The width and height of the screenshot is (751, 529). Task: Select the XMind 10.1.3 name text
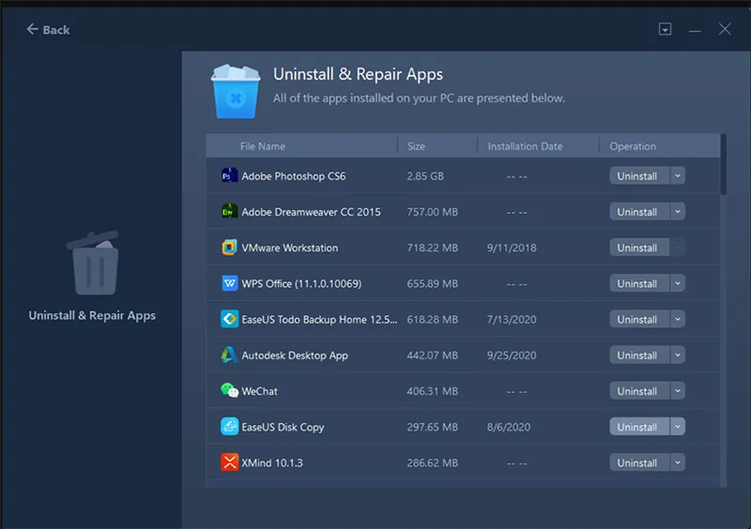pyautogui.click(x=272, y=463)
